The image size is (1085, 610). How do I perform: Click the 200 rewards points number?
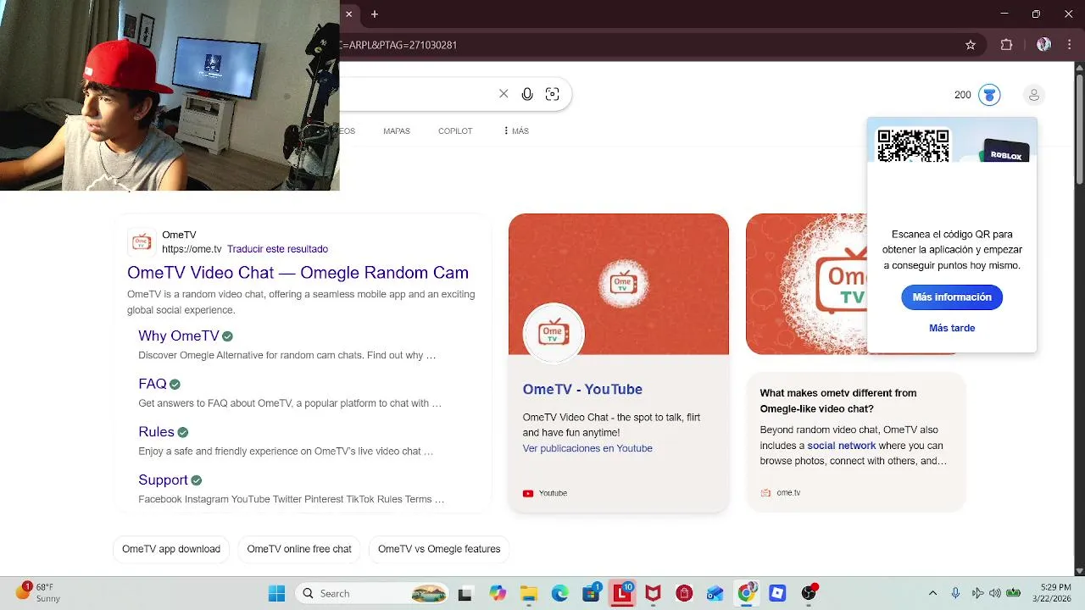[x=963, y=95]
